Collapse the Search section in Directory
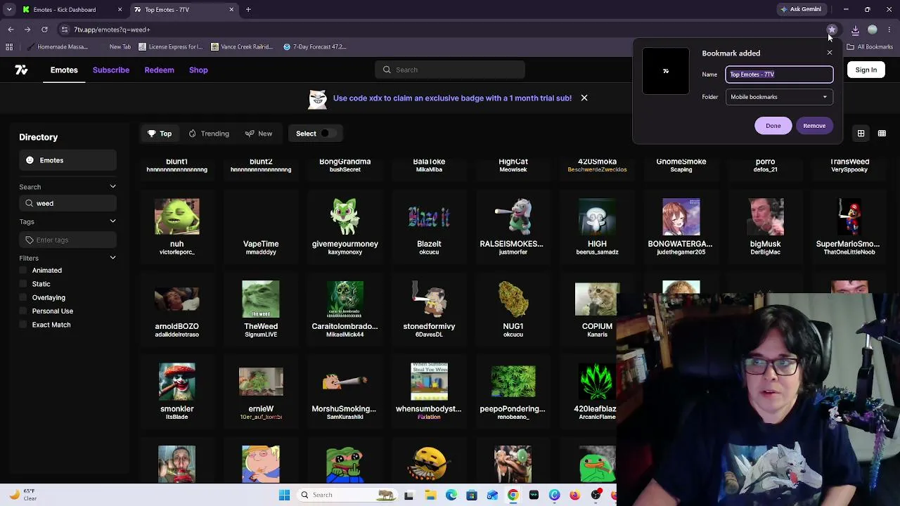This screenshot has width=900, height=506. click(x=112, y=187)
